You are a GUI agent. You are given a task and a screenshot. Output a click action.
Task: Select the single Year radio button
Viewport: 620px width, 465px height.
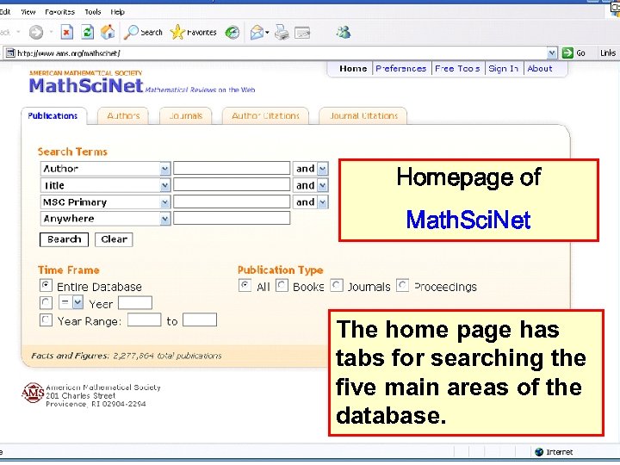[46, 303]
